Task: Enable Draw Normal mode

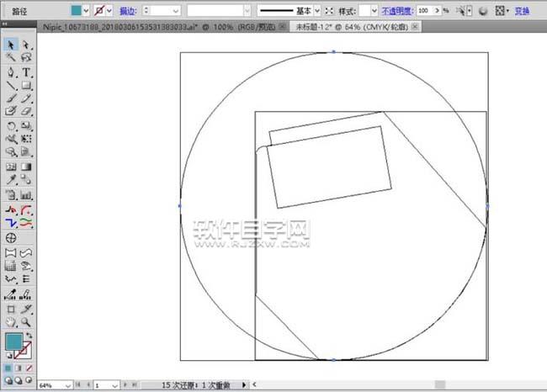Action: (8, 380)
